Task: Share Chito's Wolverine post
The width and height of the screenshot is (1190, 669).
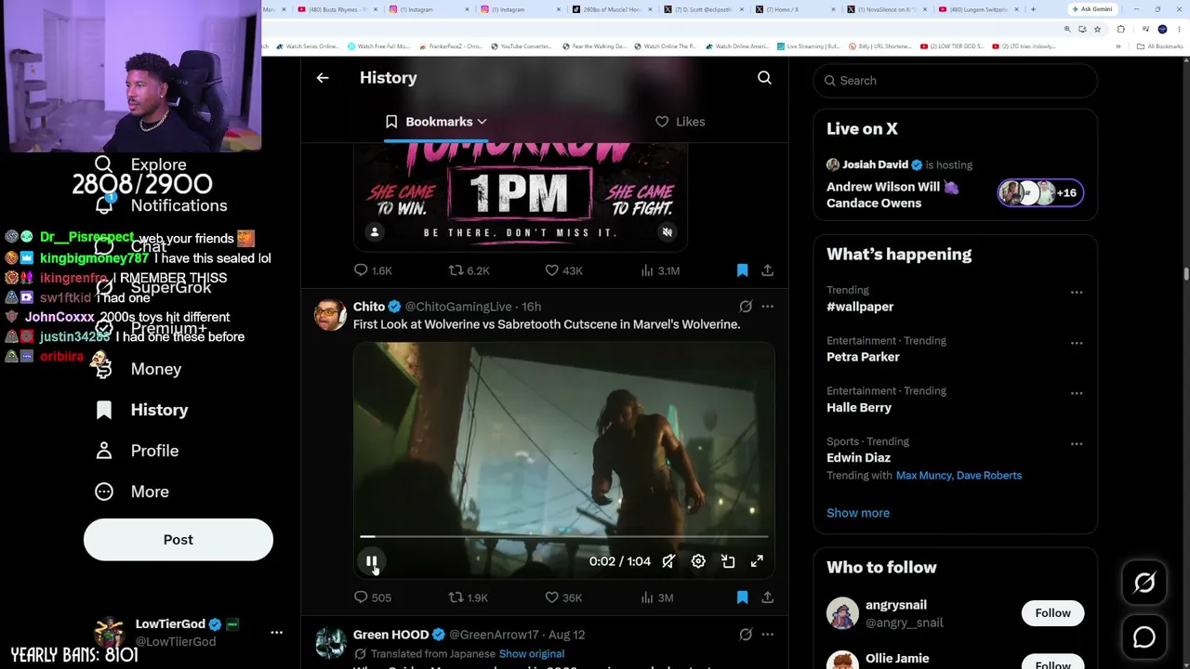Action: tap(767, 597)
